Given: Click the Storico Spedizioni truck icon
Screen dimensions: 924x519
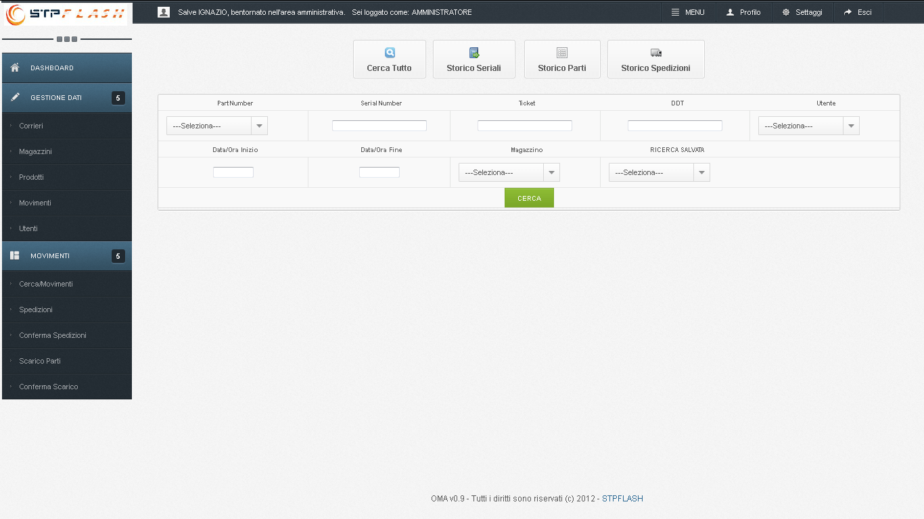Looking at the screenshot, I should coord(655,53).
